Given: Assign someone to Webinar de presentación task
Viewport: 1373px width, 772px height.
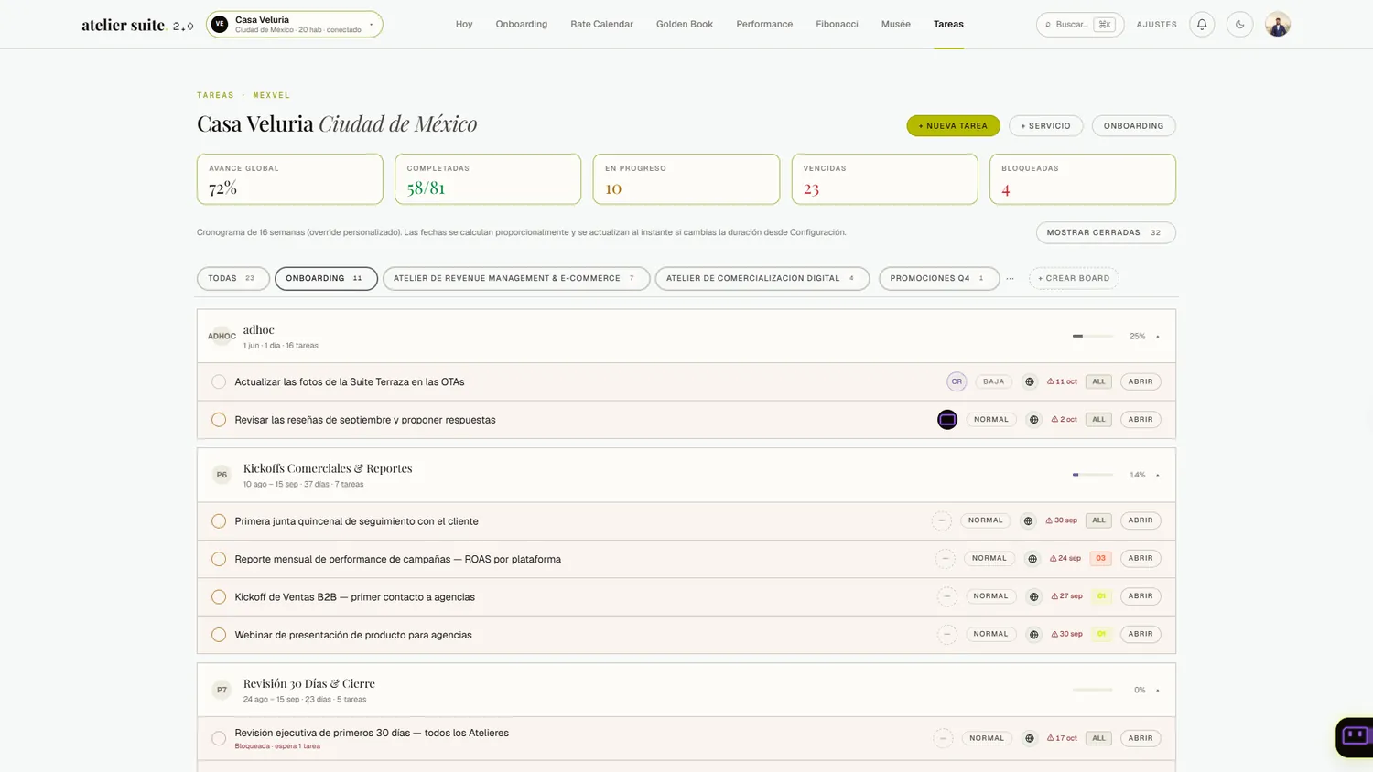Looking at the screenshot, I should (x=947, y=635).
